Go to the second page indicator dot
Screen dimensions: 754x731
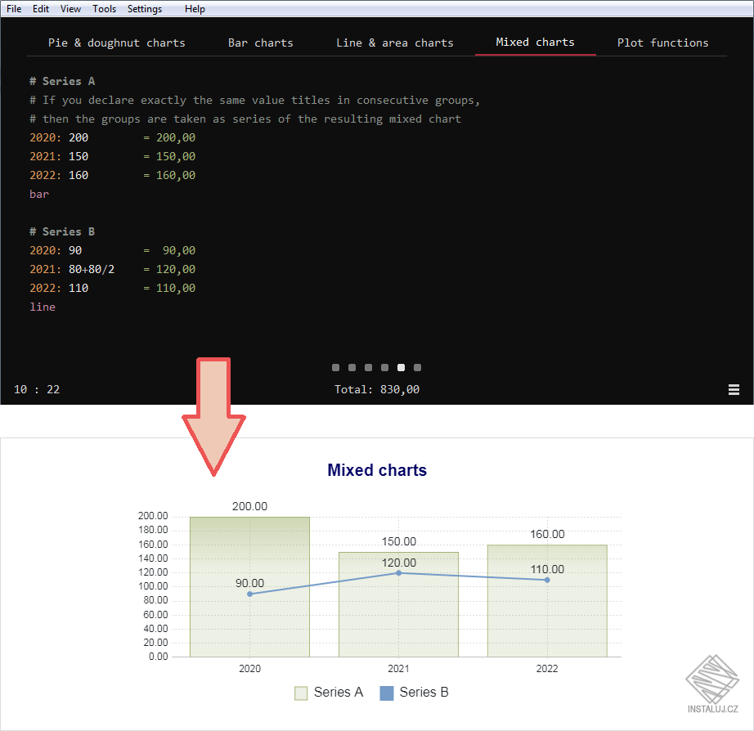pos(352,367)
